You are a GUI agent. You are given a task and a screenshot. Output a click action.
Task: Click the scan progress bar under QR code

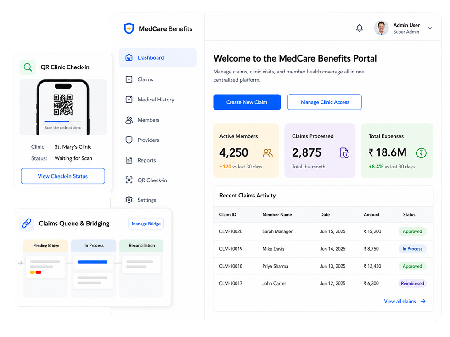click(63, 121)
